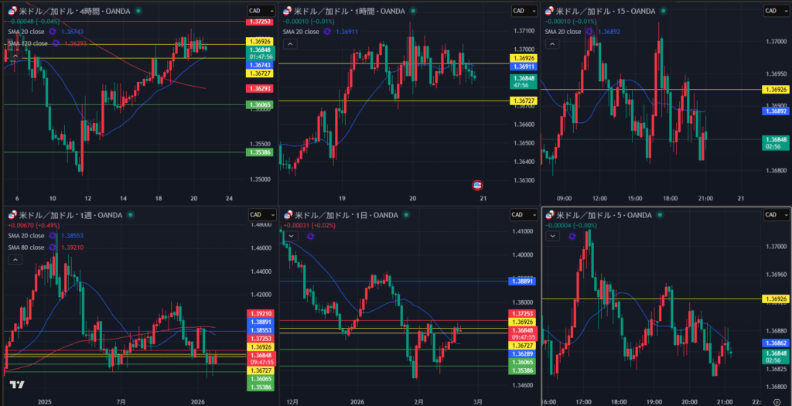
Task: Open CAD currency dropdown on 1-hour chart
Action: (520, 10)
